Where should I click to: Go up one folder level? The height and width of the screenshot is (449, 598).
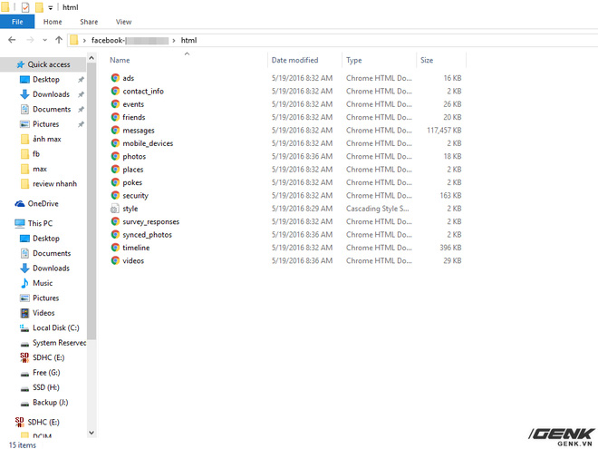tap(59, 40)
